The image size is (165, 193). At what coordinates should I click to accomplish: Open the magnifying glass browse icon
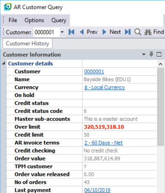point(138,32)
